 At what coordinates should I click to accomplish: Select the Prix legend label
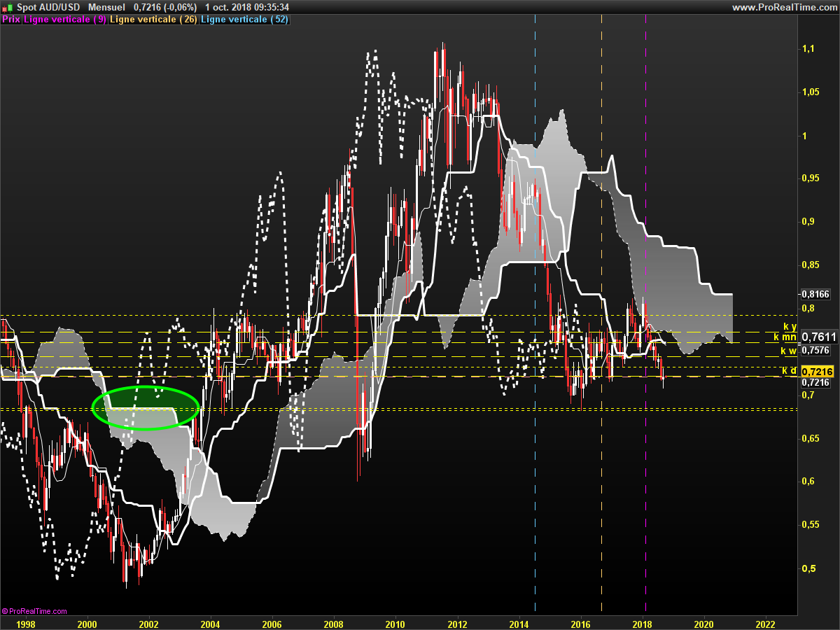coord(11,19)
